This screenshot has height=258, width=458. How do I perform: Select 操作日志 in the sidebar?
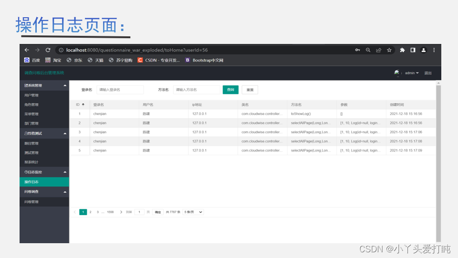(44, 182)
